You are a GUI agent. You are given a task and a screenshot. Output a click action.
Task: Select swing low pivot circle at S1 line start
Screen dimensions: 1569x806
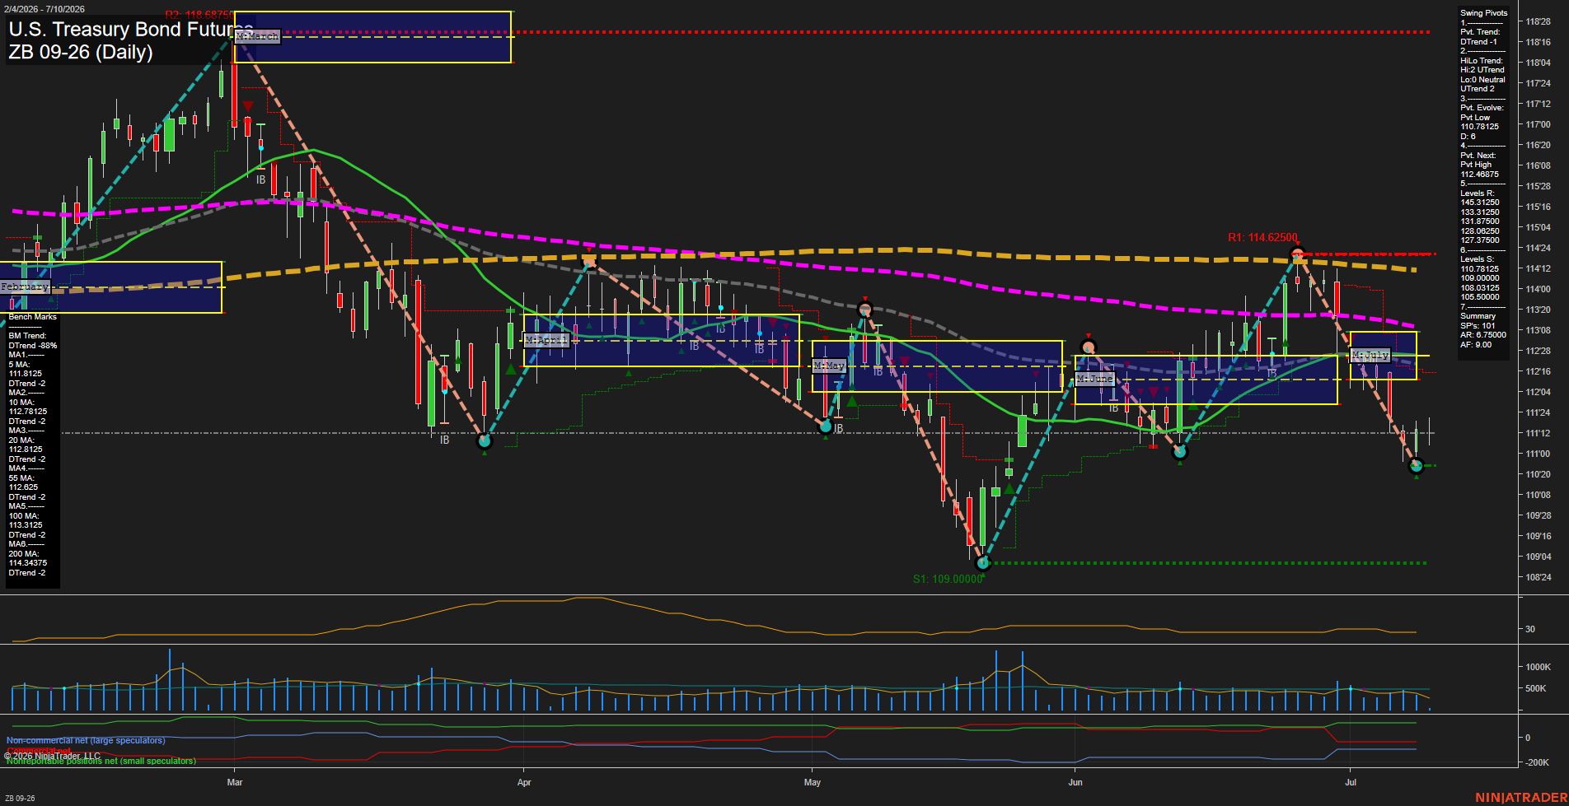coord(982,564)
